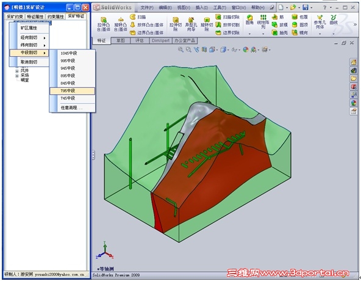This screenshot has width=361, height=281.
Task: Open the 异型孔向导 hole wizard
Action: [x=191, y=24]
